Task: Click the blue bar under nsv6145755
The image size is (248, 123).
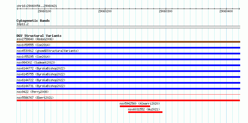Action: coord(128,77)
